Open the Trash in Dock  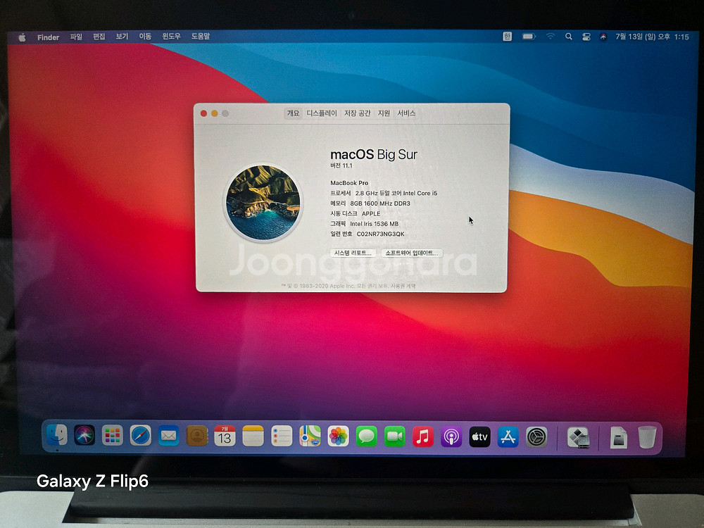tap(647, 437)
